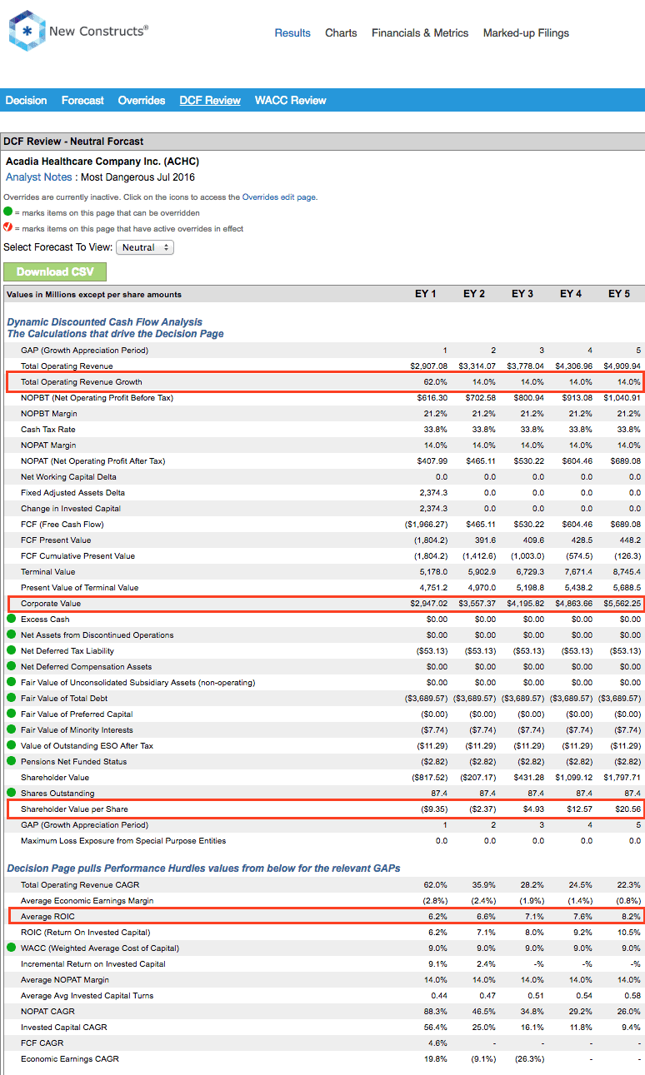Click the EY 4 column header
The image size is (645, 1075).
click(571, 294)
